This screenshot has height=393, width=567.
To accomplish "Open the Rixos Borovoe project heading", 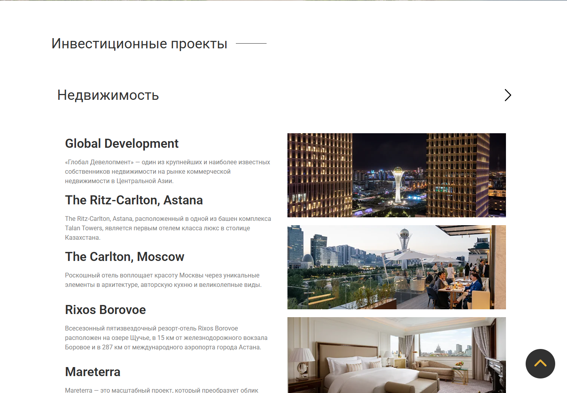I will pos(106,310).
